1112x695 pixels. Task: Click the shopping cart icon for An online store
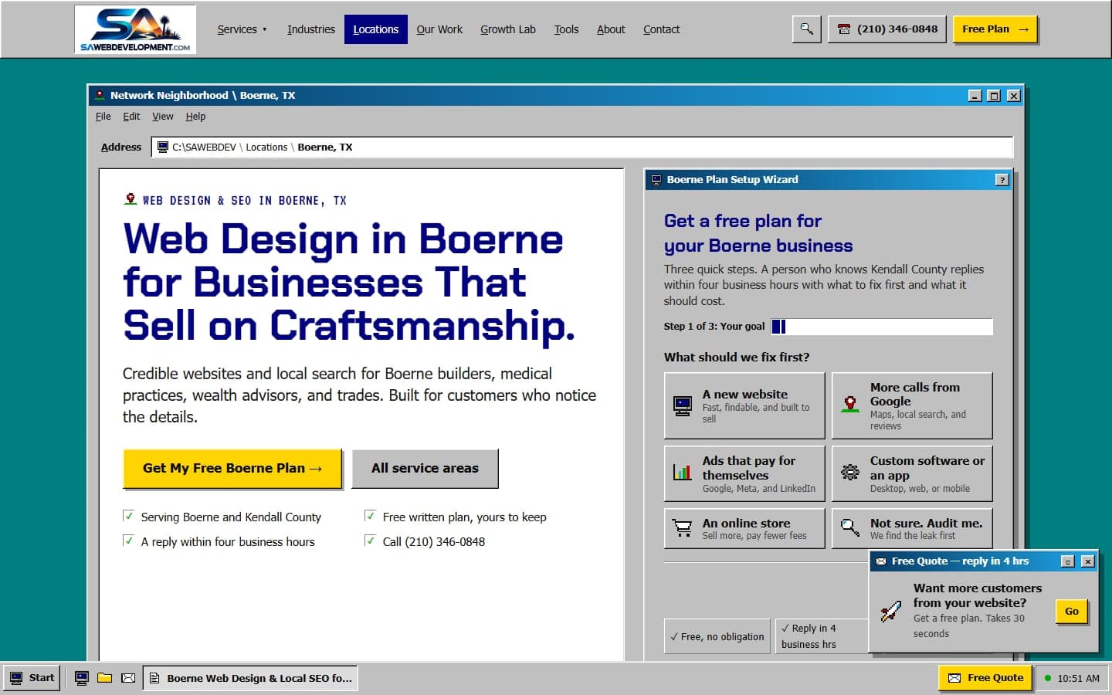(x=683, y=528)
